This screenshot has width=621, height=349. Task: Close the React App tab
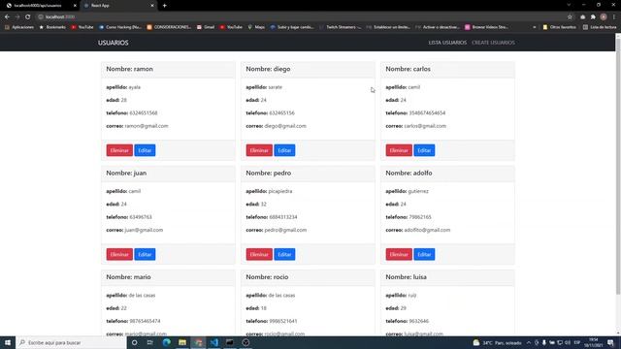pyautogui.click(x=152, y=6)
